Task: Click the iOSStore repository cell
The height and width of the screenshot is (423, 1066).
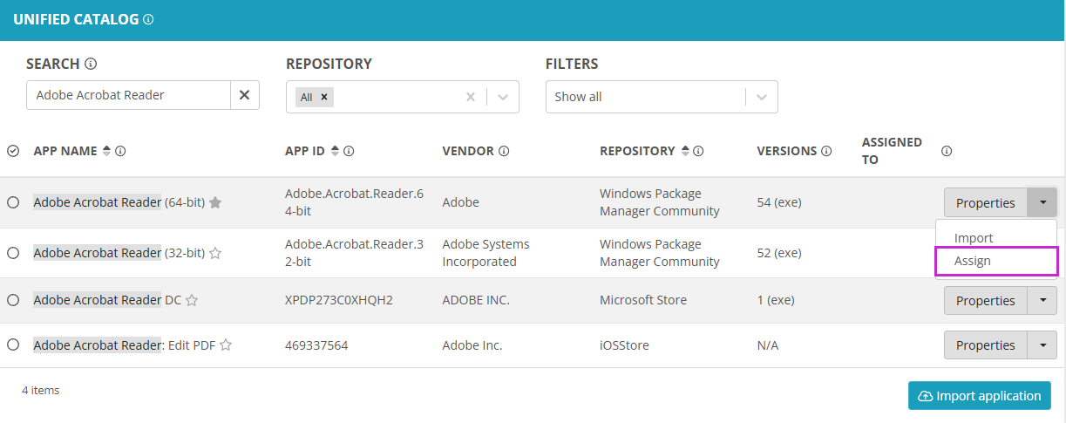Action: click(624, 345)
